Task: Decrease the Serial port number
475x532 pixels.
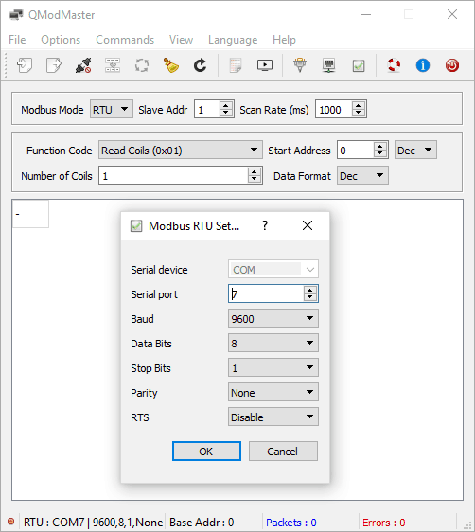Action: click(x=310, y=297)
